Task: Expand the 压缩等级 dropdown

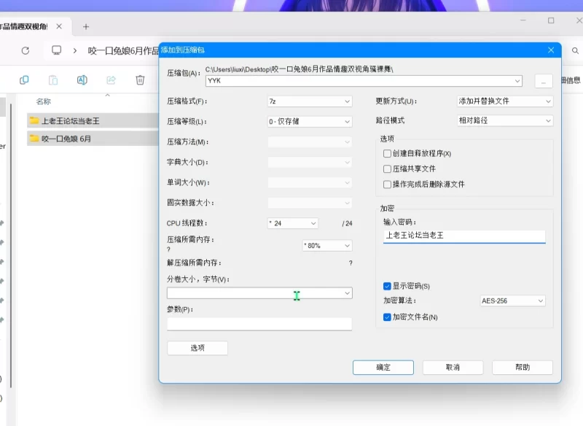Action: 309,122
